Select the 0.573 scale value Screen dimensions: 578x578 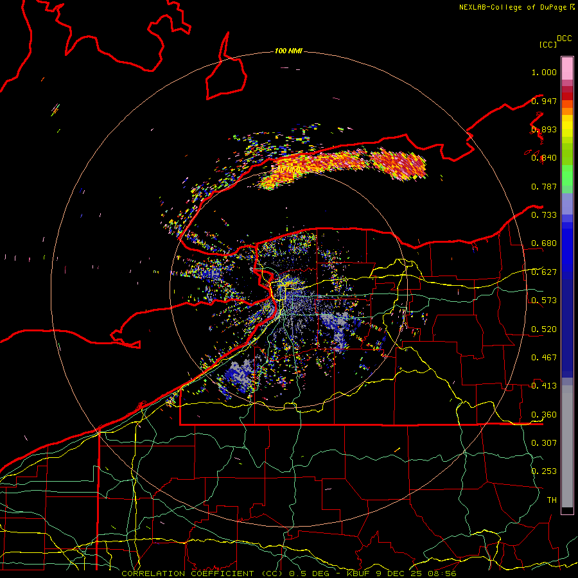pos(544,301)
